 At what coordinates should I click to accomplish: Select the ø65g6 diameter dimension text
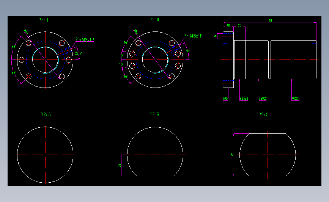click(244, 99)
